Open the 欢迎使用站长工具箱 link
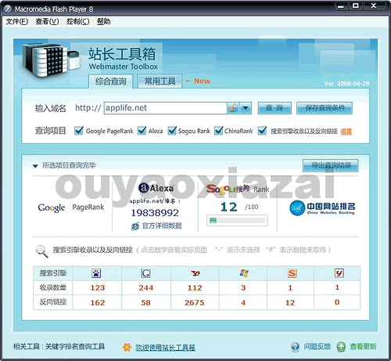This screenshot has height=361, width=391. tap(165, 348)
